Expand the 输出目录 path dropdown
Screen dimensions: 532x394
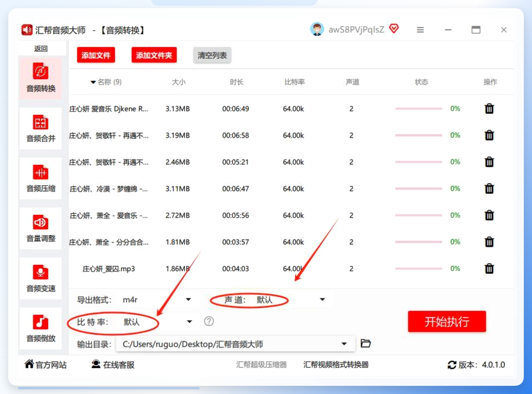pos(344,344)
